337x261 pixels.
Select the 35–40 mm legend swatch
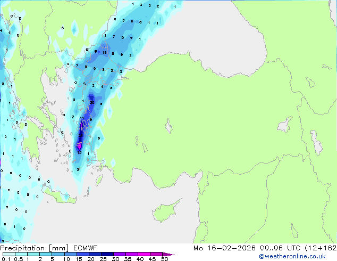[x=131, y=254]
